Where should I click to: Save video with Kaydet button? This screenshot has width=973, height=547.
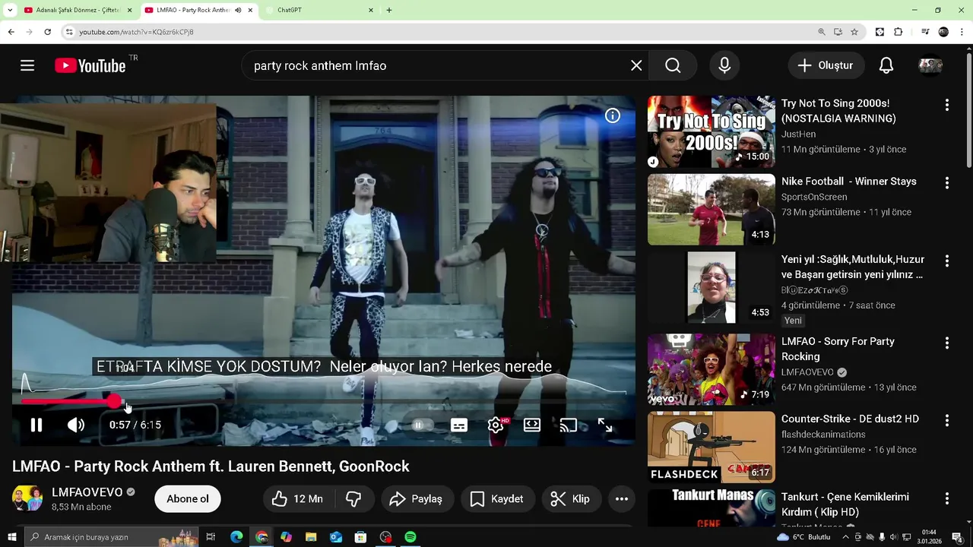click(x=497, y=499)
